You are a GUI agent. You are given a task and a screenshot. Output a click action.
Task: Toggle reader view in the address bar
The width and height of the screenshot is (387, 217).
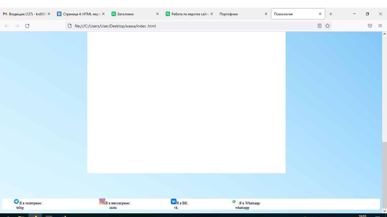320,26
